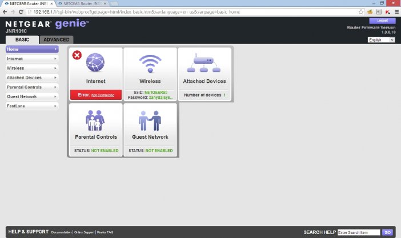Open Guest Network in the sidebar

[32, 96]
